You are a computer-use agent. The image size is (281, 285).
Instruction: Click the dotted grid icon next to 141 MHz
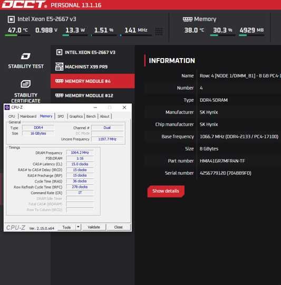point(159,32)
